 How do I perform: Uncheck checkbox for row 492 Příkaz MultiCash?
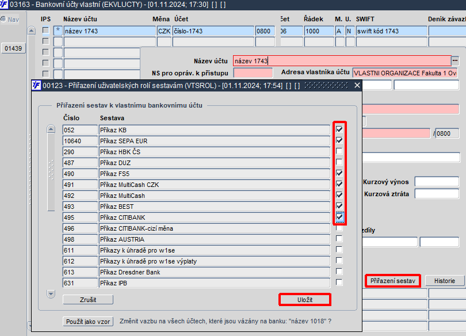coord(339,195)
